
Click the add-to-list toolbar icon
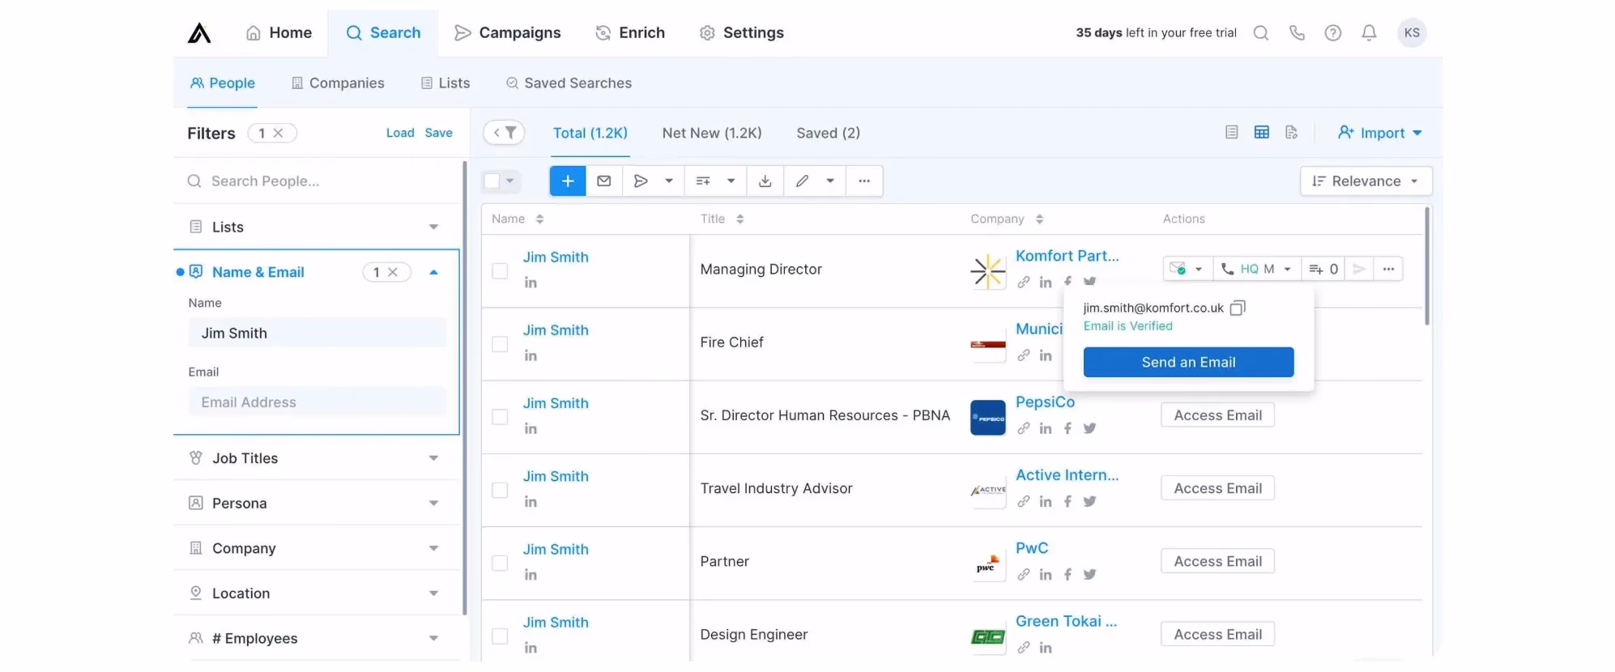pos(702,181)
